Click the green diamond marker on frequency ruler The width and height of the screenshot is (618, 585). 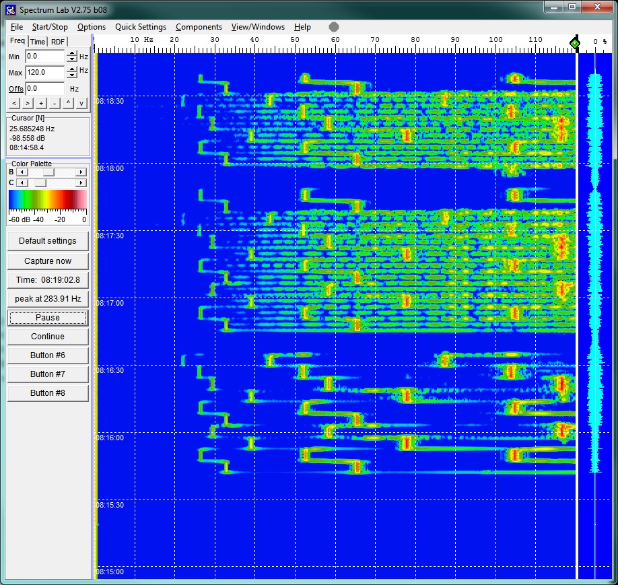(574, 44)
